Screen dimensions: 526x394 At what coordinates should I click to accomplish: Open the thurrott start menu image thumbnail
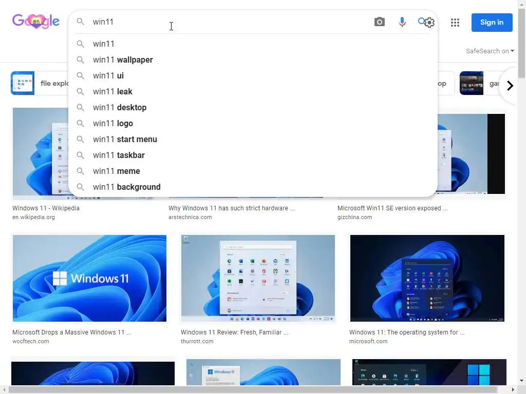[x=258, y=278]
